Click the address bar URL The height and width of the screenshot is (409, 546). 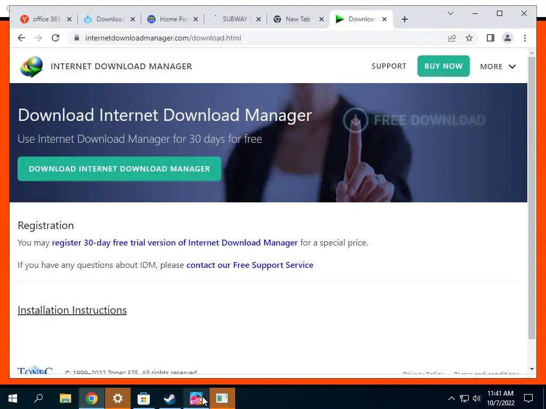(163, 38)
